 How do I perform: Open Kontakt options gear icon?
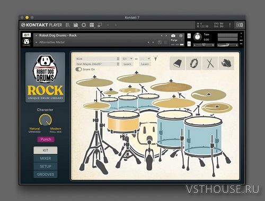coord(84,25)
